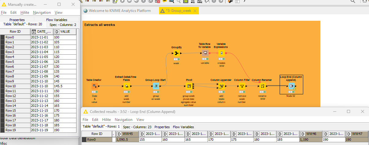The image size is (369, 145).
Task: Click the Table Row To Variable node
Action: (x=205, y=53)
